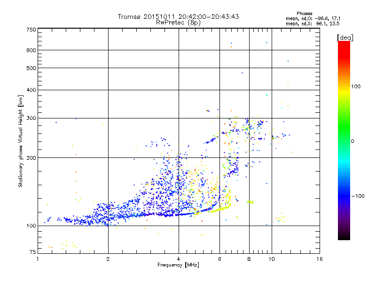The width and height of the screenshot is (376, 282).
Task: Click the y-axis label '300'
Action: [x=31, y=118]
